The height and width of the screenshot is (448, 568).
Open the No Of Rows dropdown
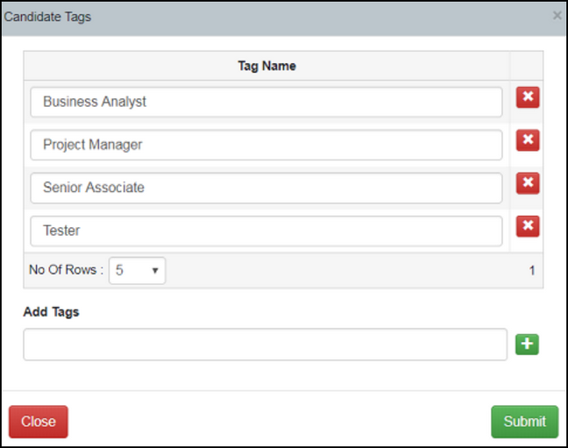point(137,270)
